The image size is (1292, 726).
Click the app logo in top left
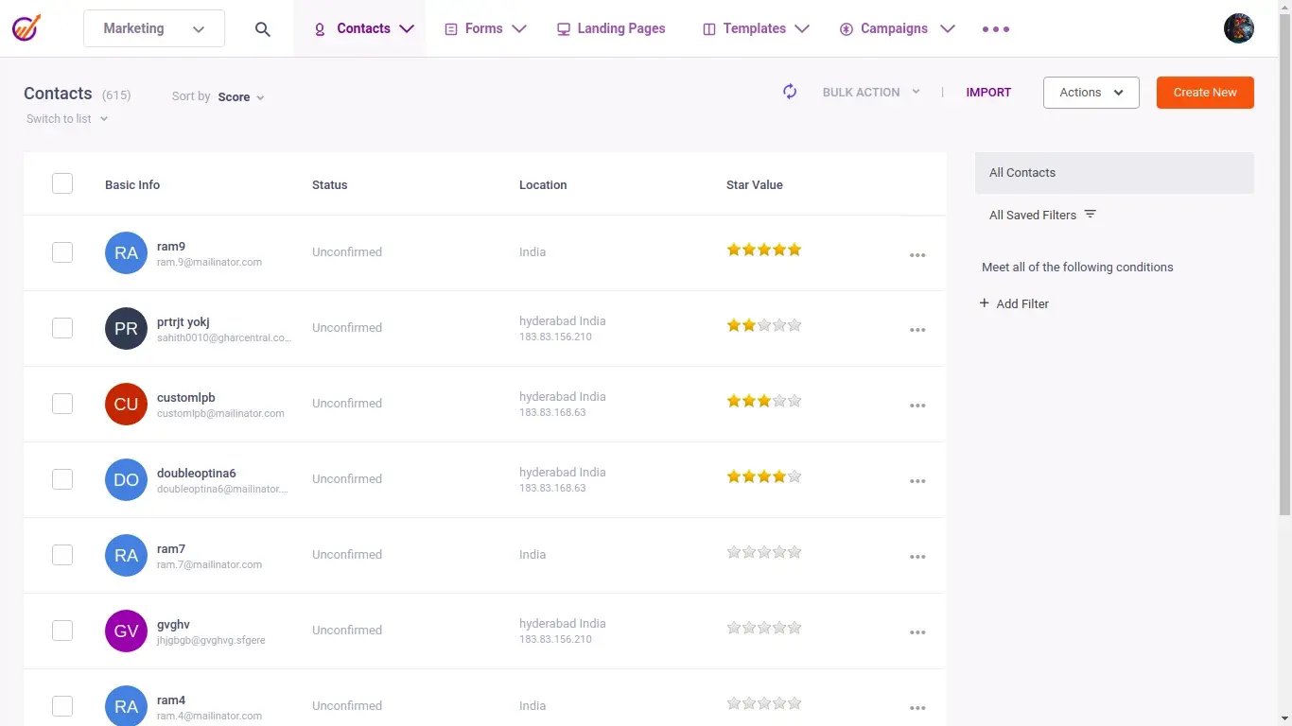click(26, 27)
